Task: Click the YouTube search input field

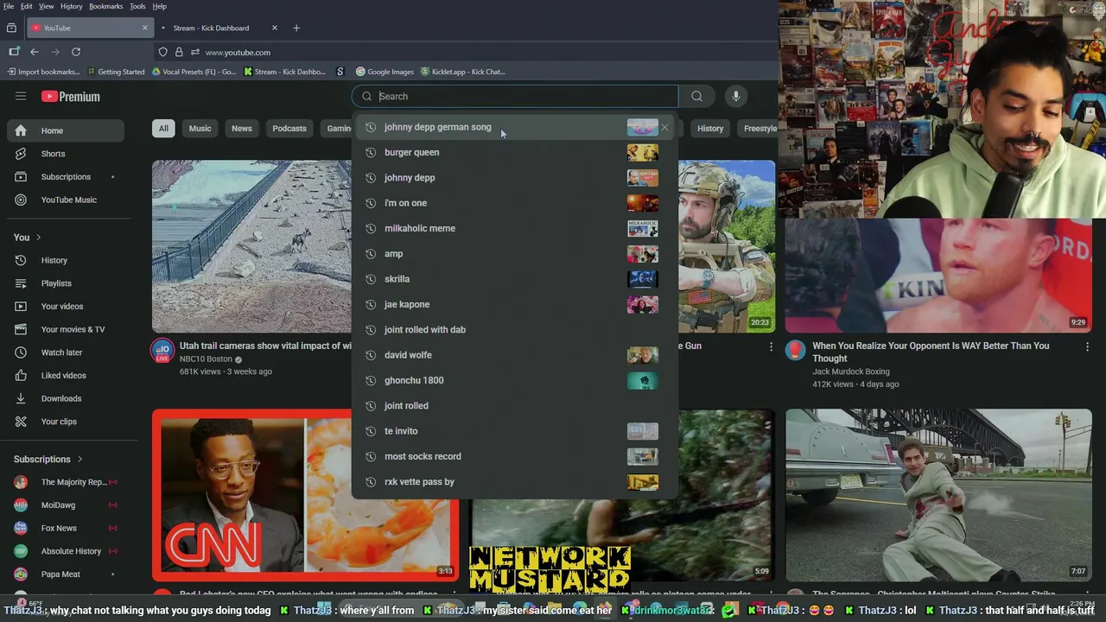Action: coord(515,96)
